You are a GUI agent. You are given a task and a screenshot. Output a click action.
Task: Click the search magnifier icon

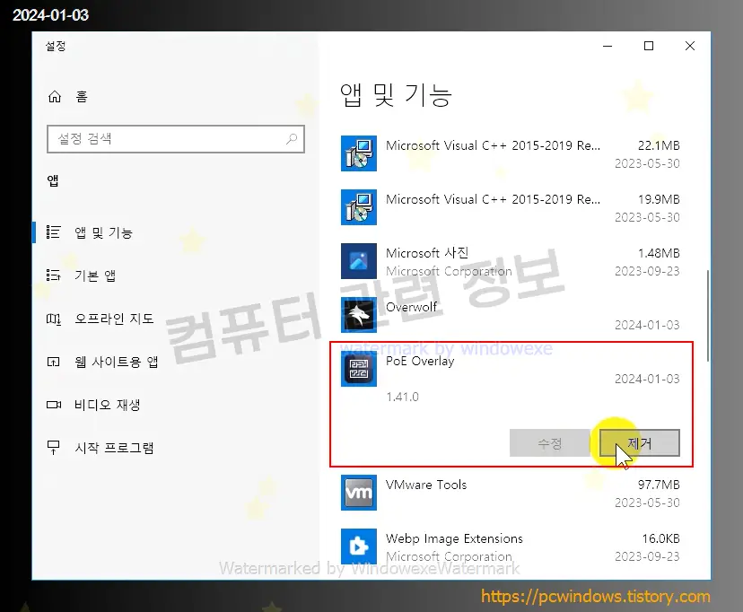292,139
